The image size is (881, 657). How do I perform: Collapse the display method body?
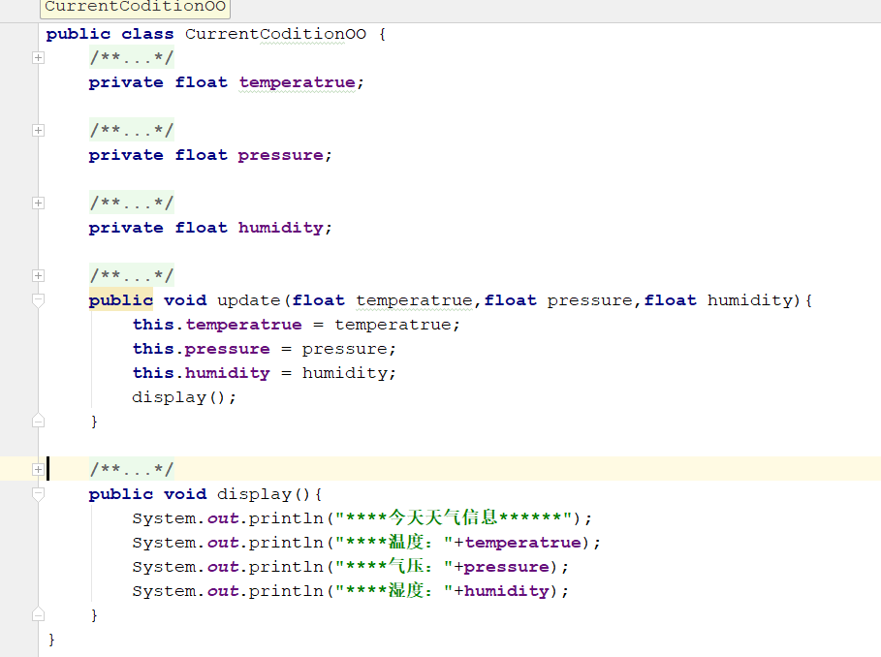click(x=38, y=495)
